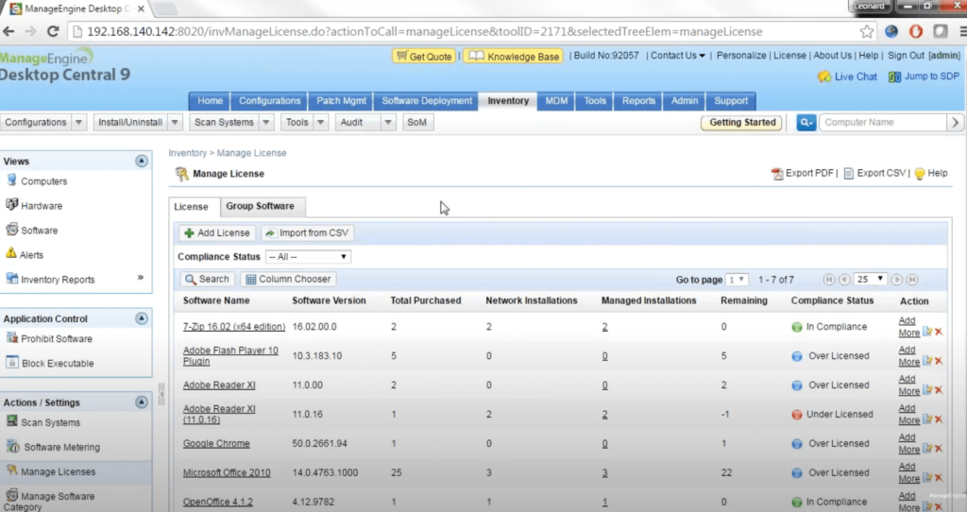Open the Adobe Reader XI (11.0.16) link
This screenshot has height=512, width=967.
219,414
